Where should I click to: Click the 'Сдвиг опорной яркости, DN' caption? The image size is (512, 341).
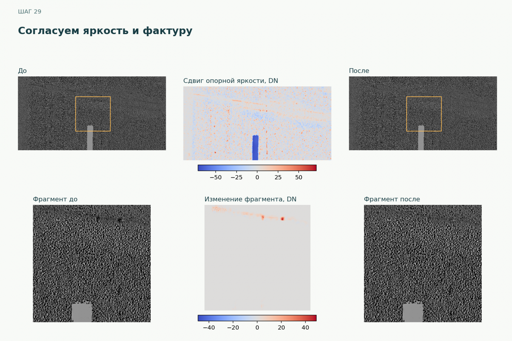click(x=231, y=81)
